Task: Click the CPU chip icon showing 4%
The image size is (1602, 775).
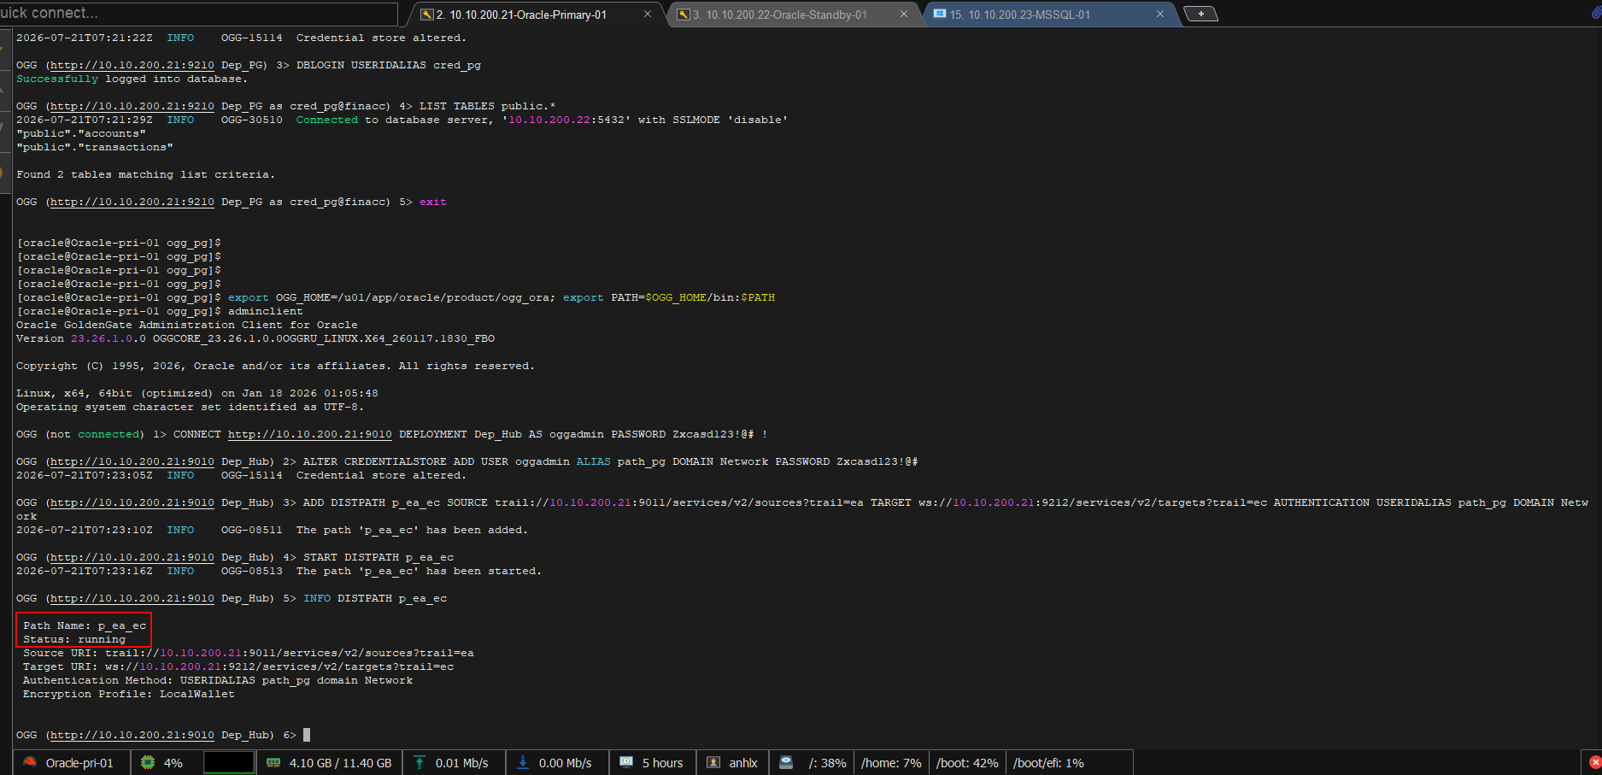Action: [148, 762]
